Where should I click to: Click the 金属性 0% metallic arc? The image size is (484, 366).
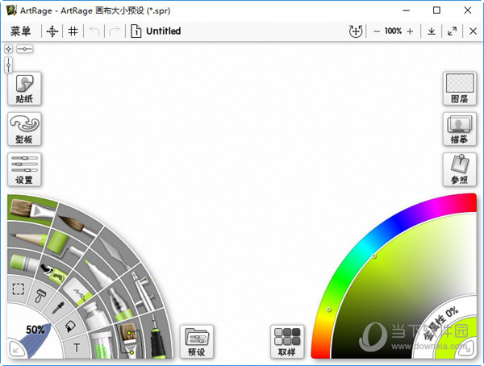(441, 322)
